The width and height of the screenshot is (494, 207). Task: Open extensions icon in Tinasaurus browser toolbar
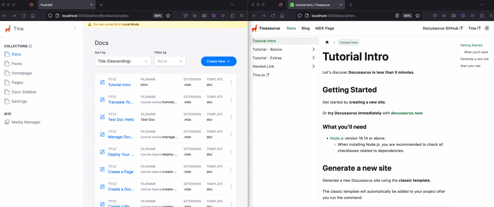pos(482,16)
